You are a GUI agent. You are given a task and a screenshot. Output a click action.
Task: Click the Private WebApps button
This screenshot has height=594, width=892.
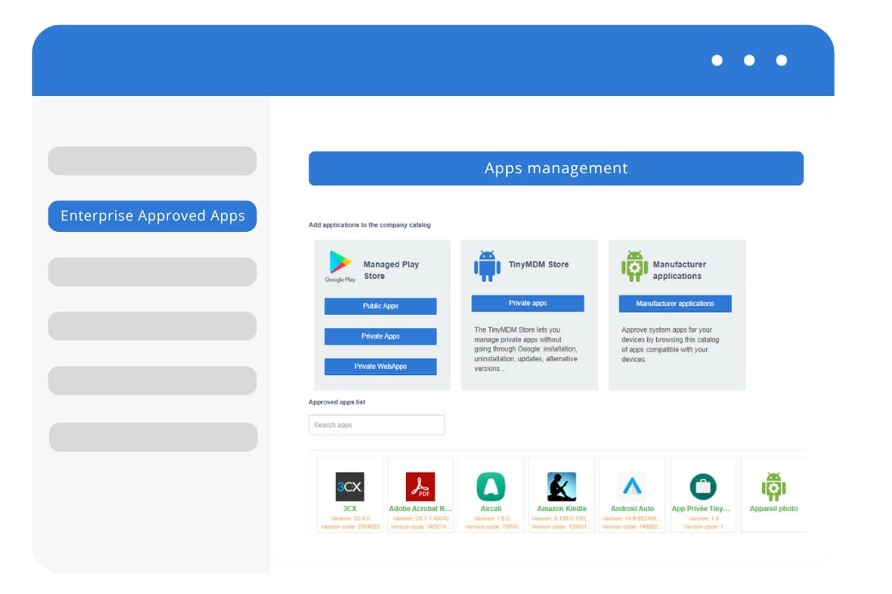[x=380, y=366]
